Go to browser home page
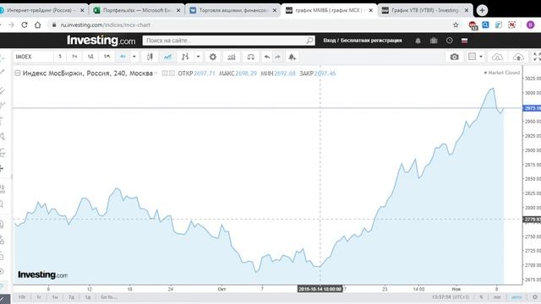Image resolution: width=541 pixels, height=304 pixels. coord(37,24)
